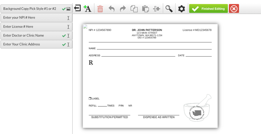
Task: Click Finished Editing button
Action: tap(208, 9)
